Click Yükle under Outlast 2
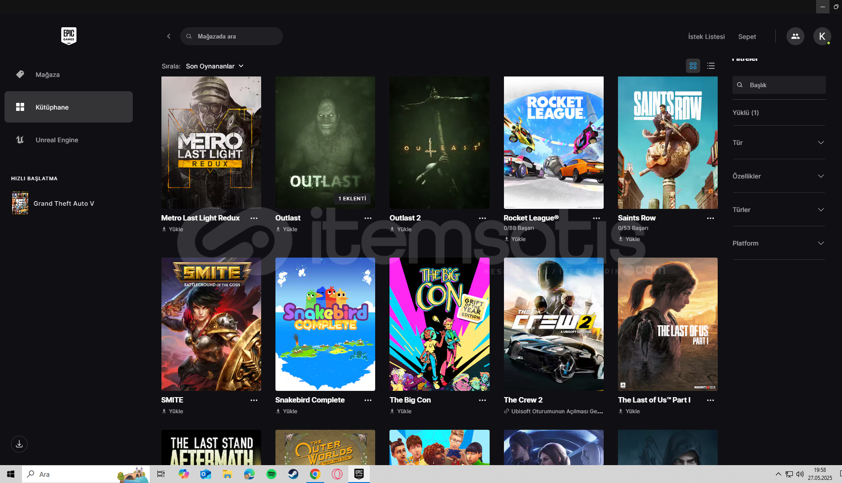 [401, 229]
